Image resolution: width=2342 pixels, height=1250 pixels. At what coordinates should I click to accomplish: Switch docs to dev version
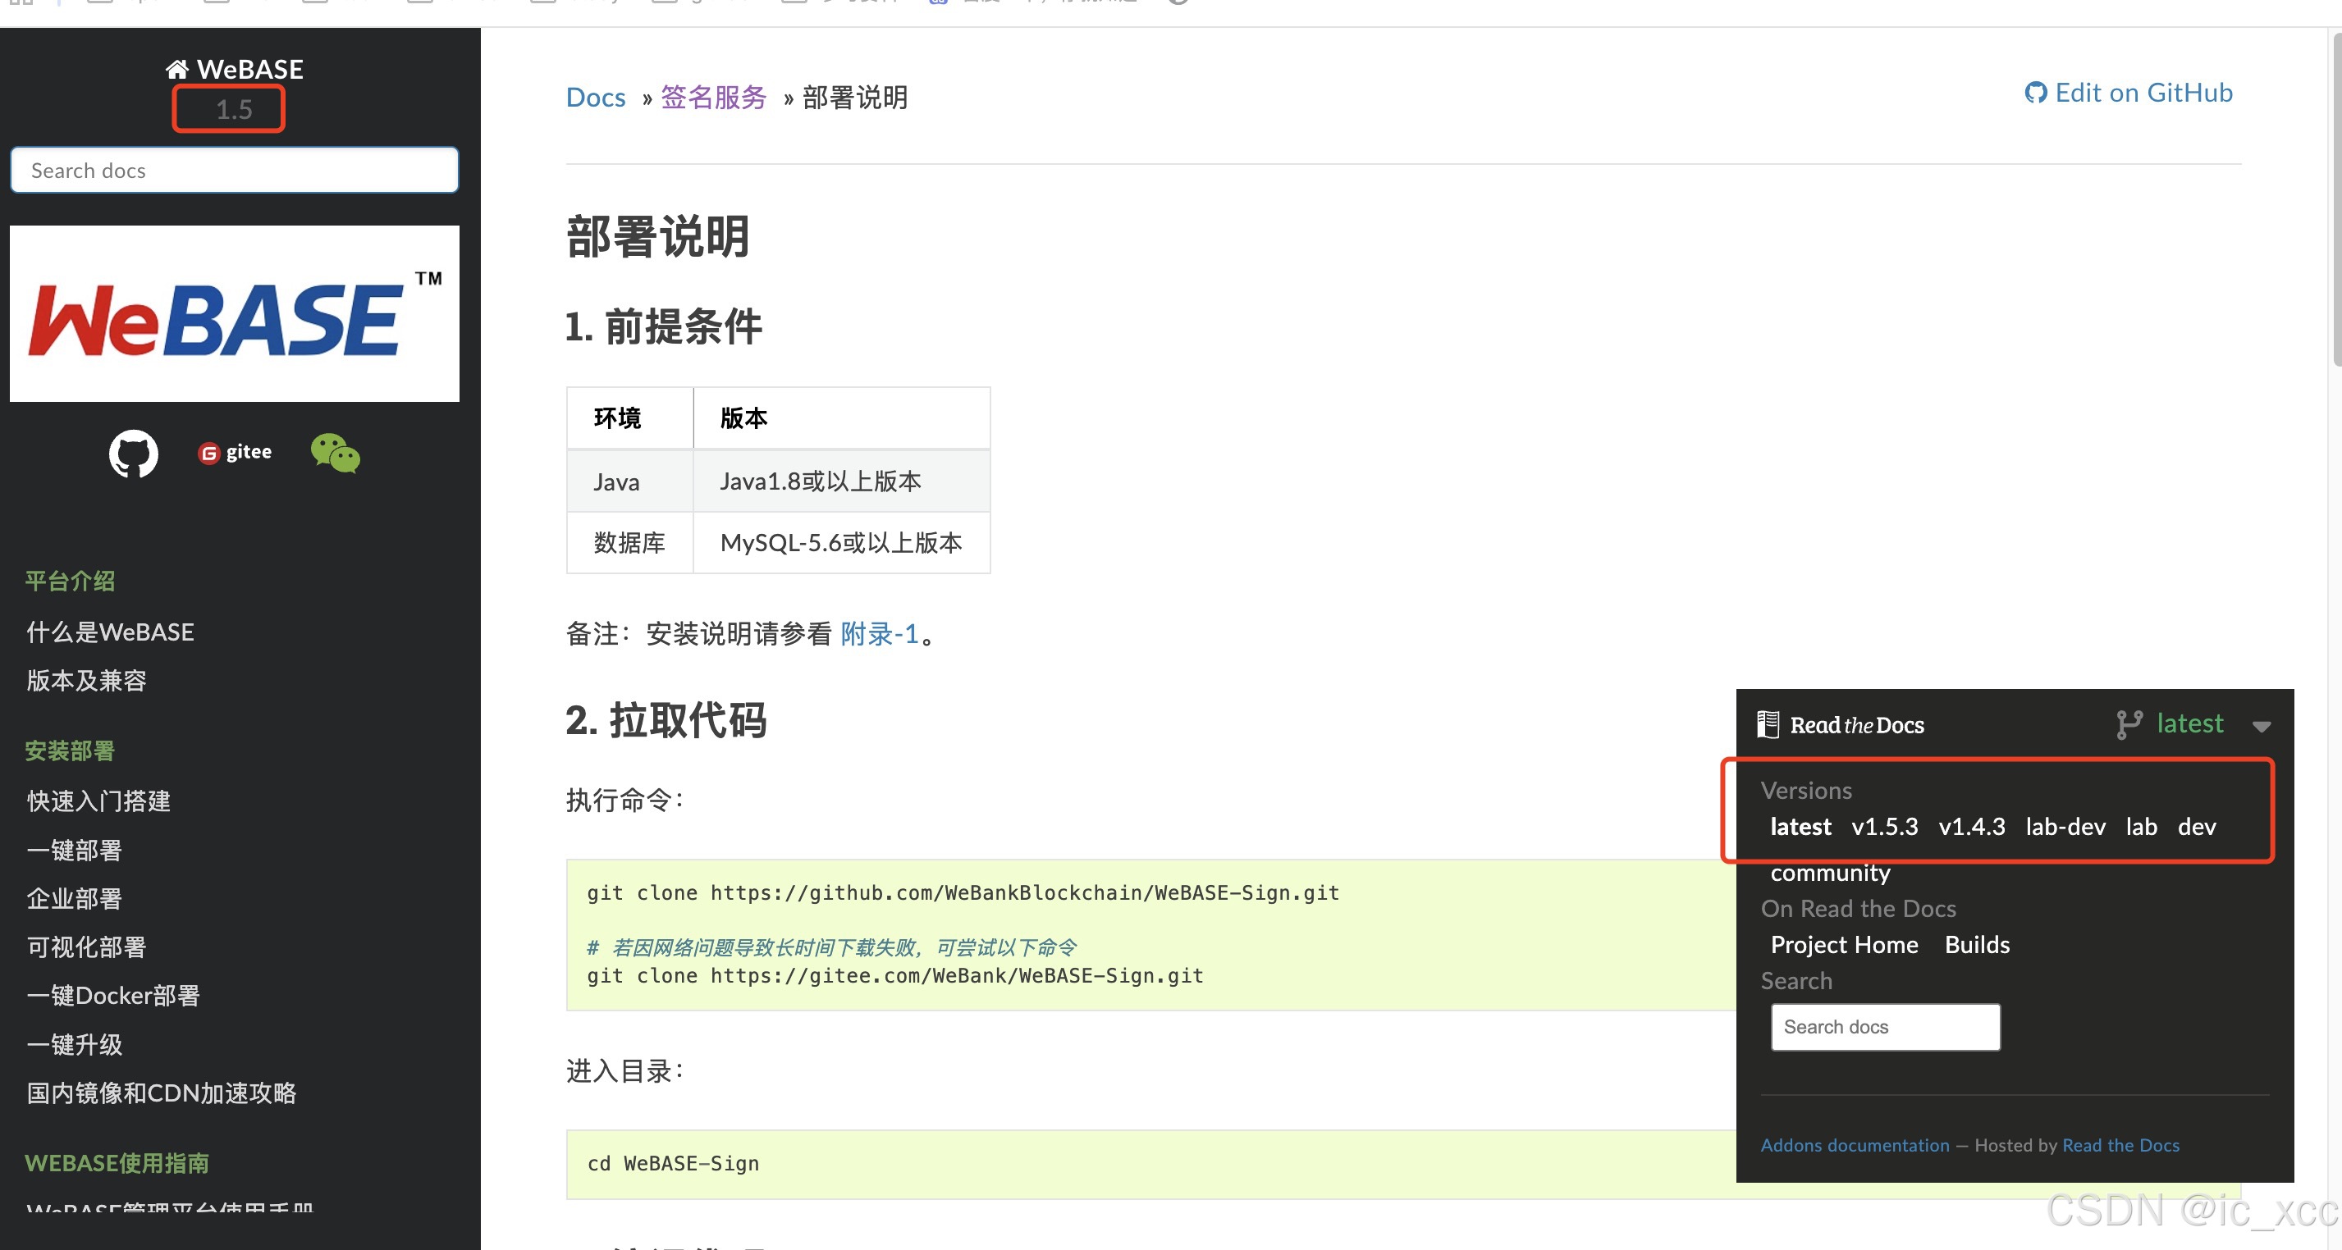pyautogui.click(x=2197, y=827)
